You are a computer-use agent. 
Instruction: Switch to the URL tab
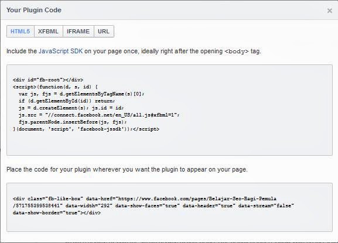(104, 32)
